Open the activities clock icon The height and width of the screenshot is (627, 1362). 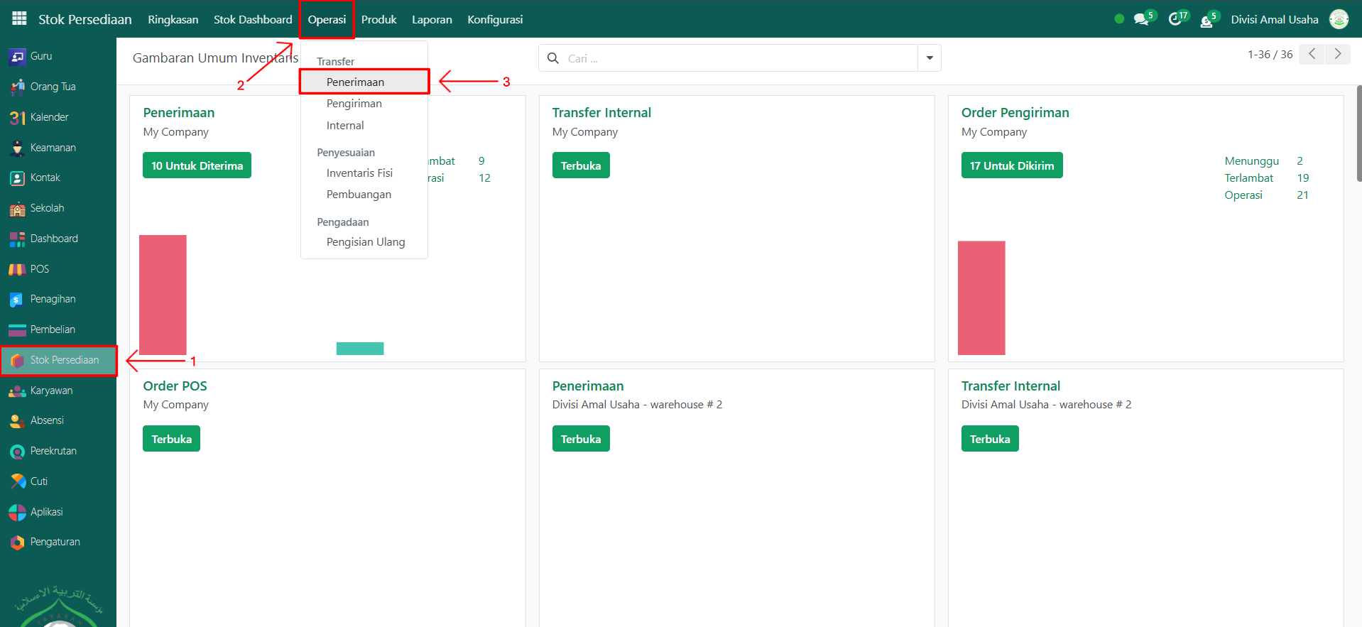click(x=1175, y=19)
